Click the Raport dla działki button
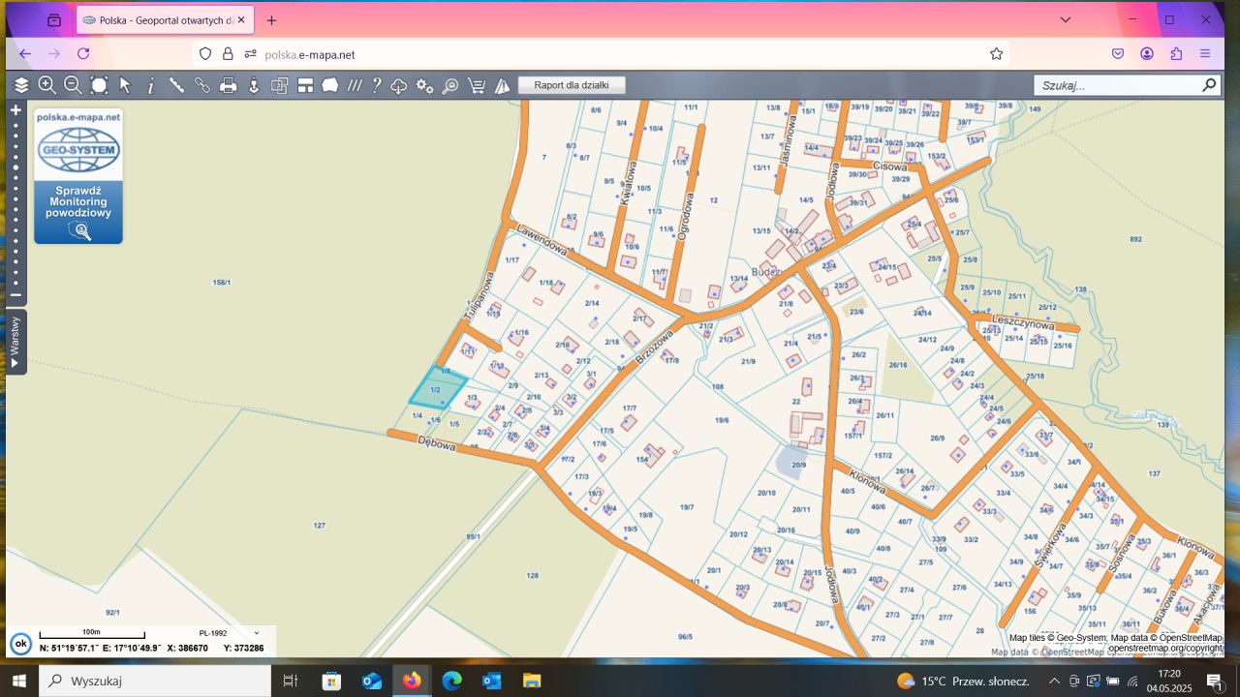The height and width of the screenshot is (697, 1240). click(572, 85)
